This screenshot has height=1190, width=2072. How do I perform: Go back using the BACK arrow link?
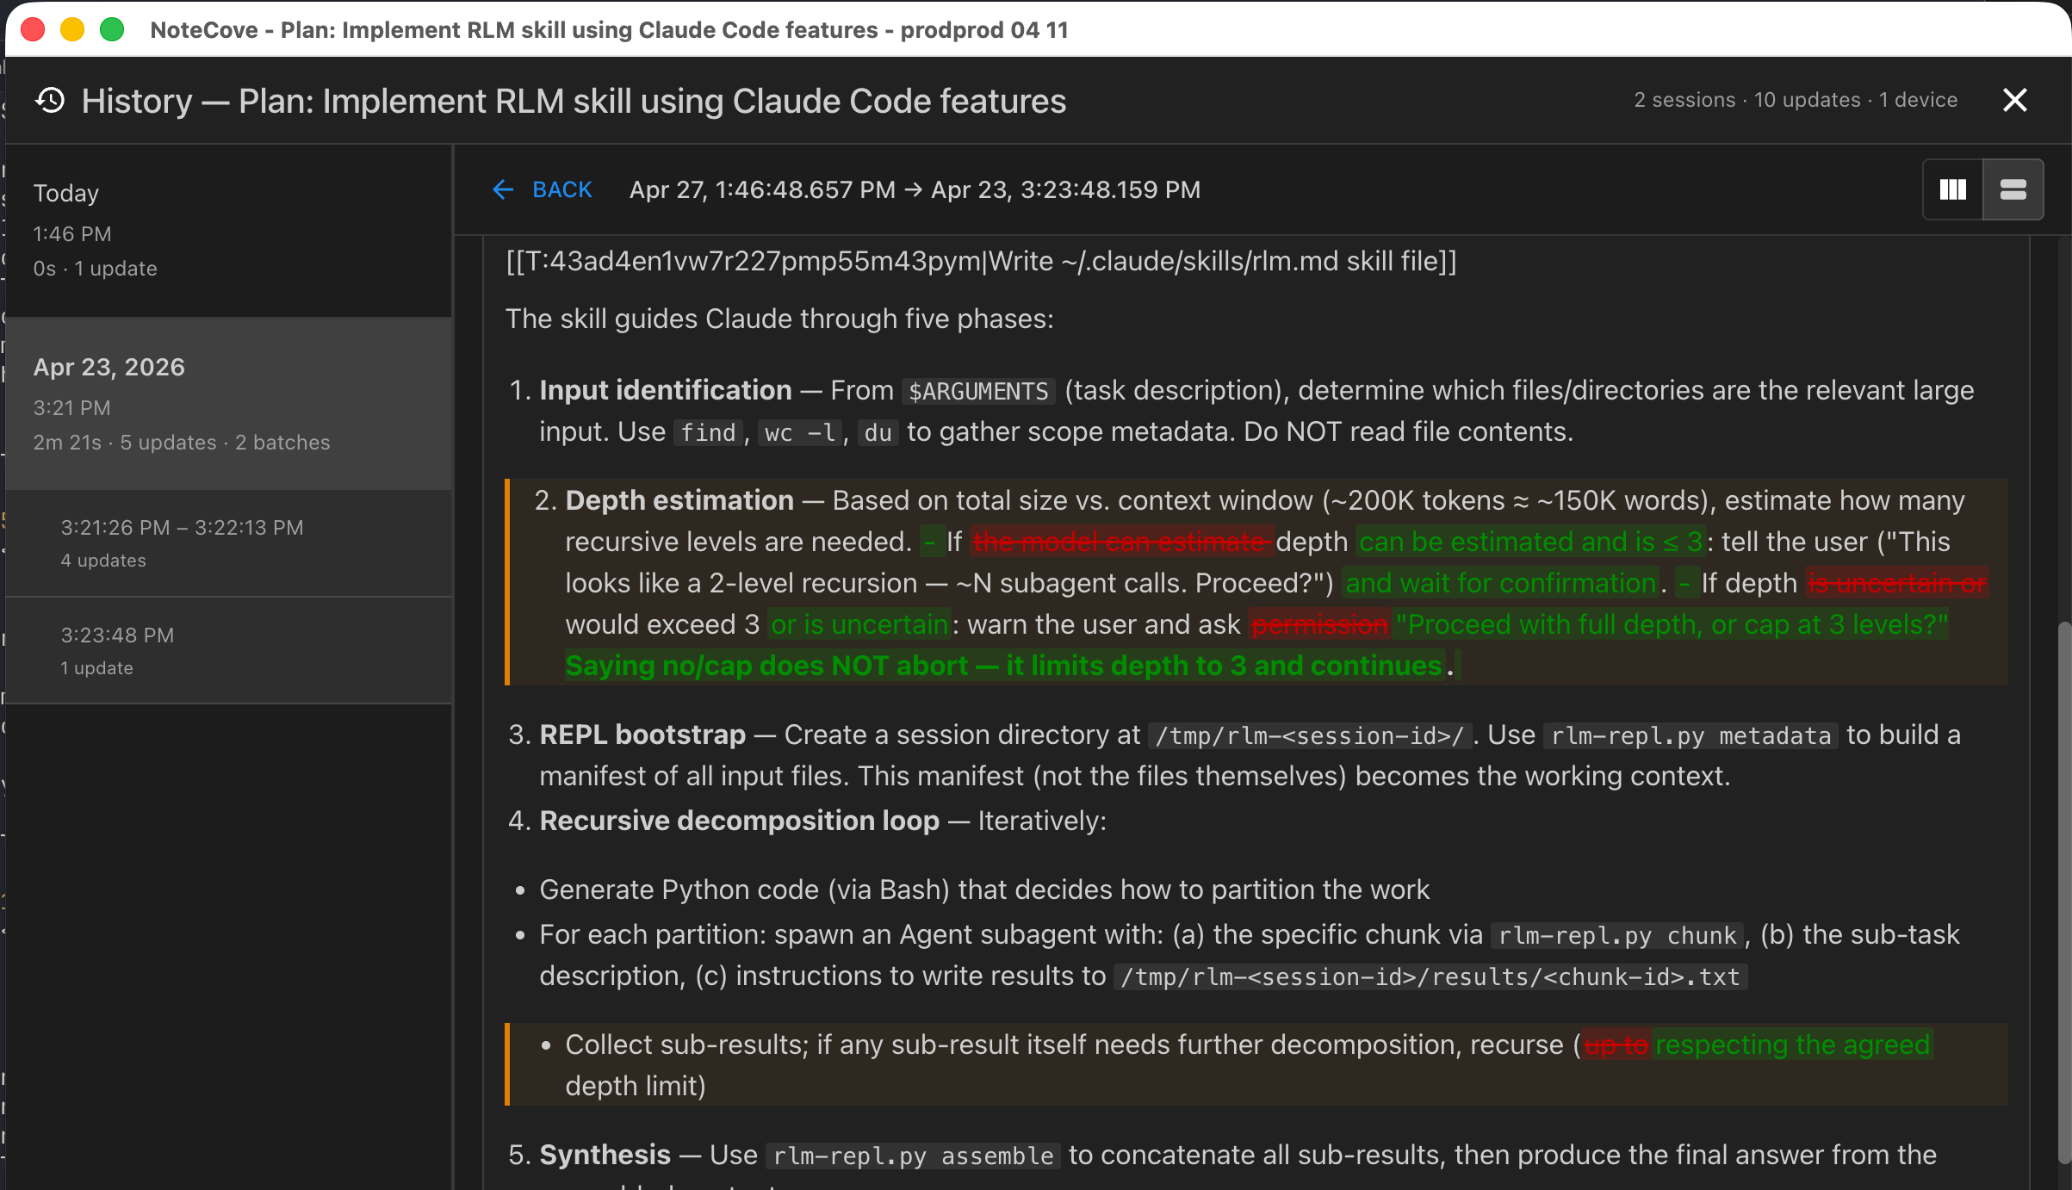click(x=543, y=189)
